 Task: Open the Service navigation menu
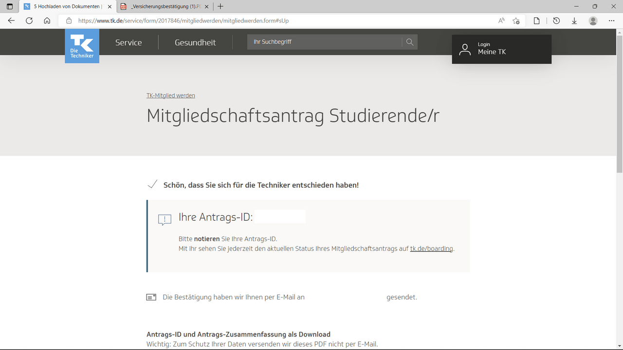[x=128, y=42]
